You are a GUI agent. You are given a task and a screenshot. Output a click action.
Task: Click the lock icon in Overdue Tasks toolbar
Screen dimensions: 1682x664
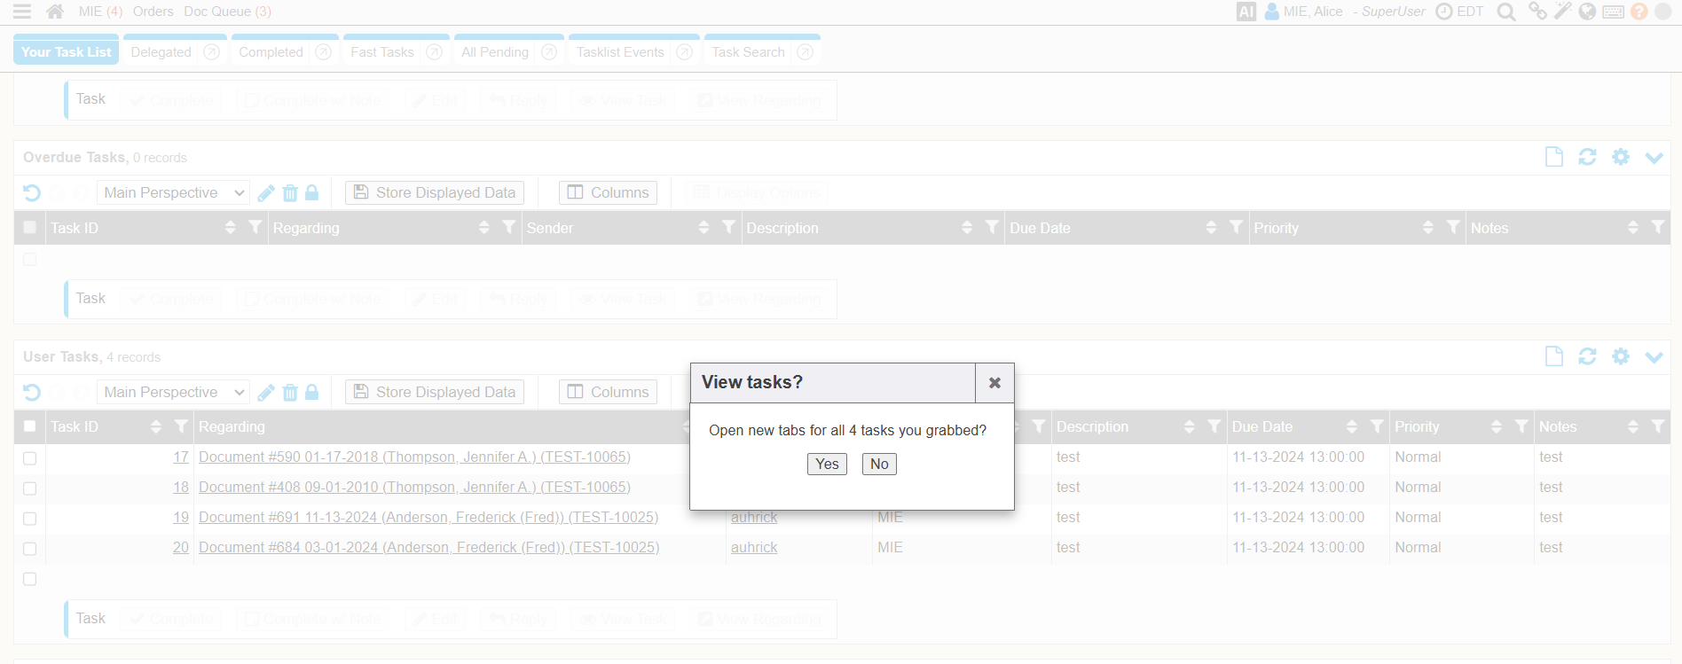(x=312, y=192)
